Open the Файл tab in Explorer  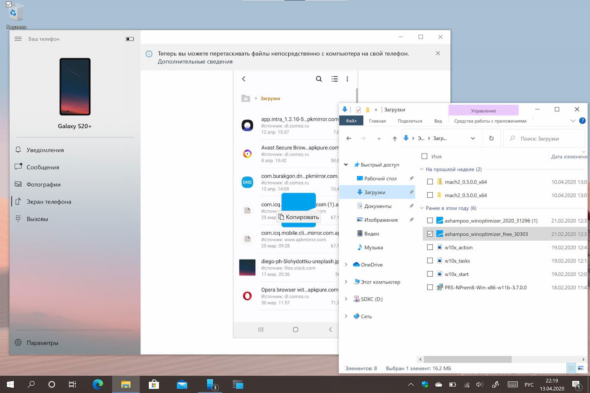pyautogui.click(x=351, y=121)
